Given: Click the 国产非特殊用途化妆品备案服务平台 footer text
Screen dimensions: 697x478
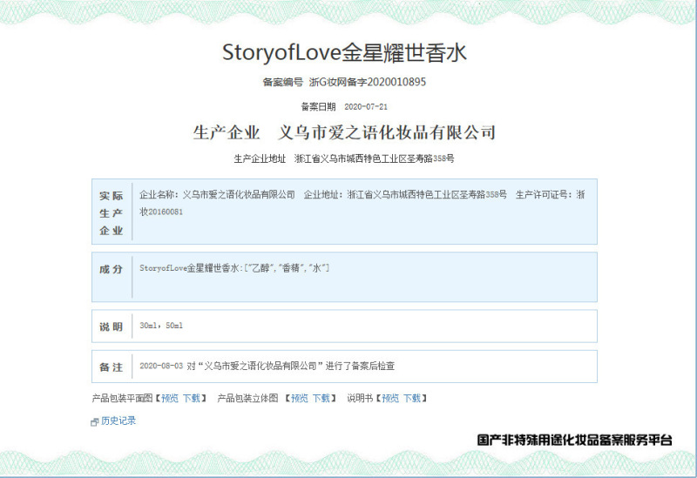Looking at the screenshot, I should click(575, 441).
